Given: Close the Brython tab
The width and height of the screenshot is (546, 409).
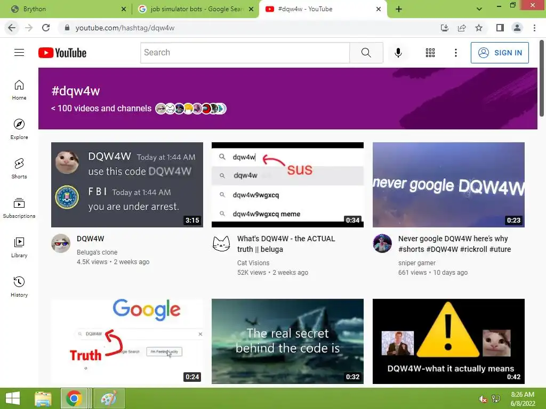Looking at the screenshot, I should (x=124, y=9).
